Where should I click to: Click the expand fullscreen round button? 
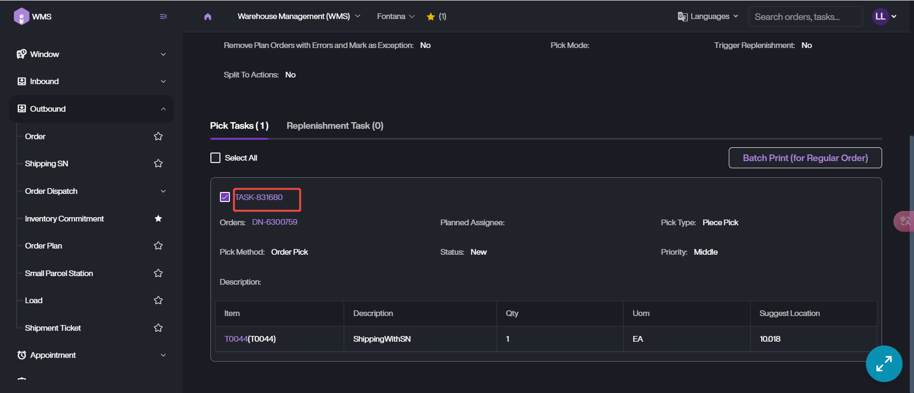884,364
